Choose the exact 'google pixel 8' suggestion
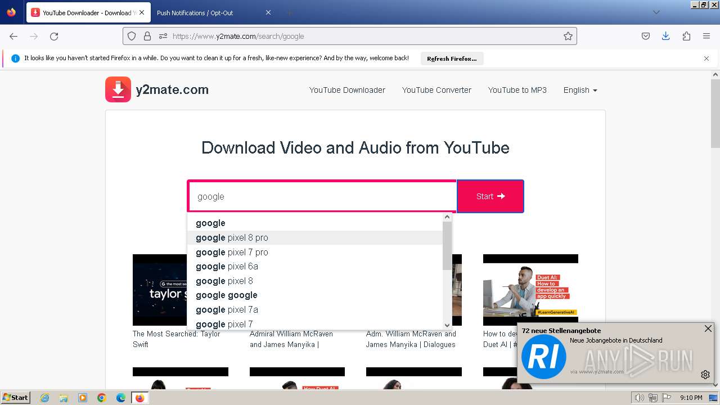The height and width of the screenshot is (405, 720). pyautogui.click(x=315, y=281)
